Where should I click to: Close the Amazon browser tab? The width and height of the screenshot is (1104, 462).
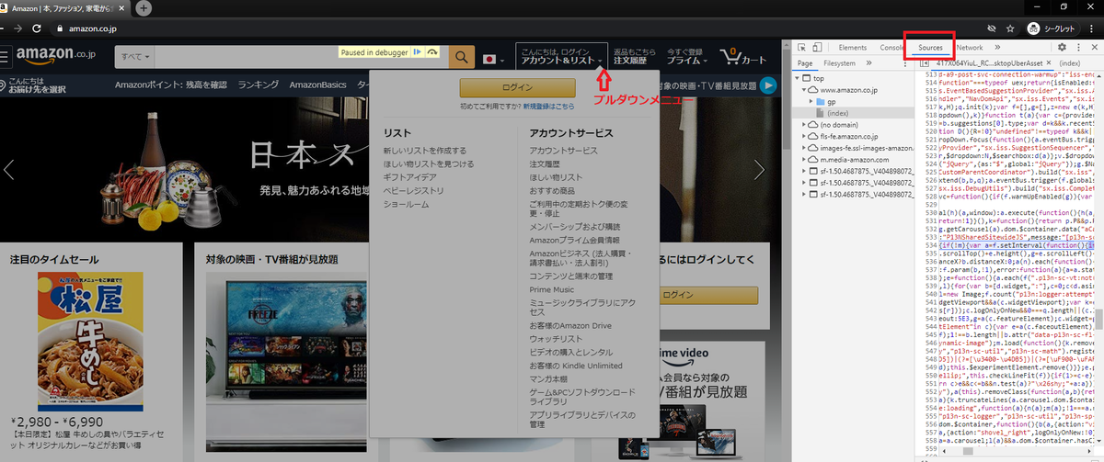coord(122,8)
